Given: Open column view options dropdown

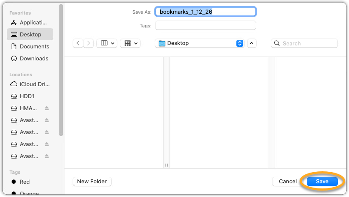Looking at the screenshot, I should [x=107, y=43].
